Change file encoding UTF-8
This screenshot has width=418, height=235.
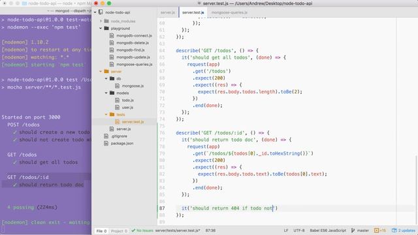[x=299, y=230]
